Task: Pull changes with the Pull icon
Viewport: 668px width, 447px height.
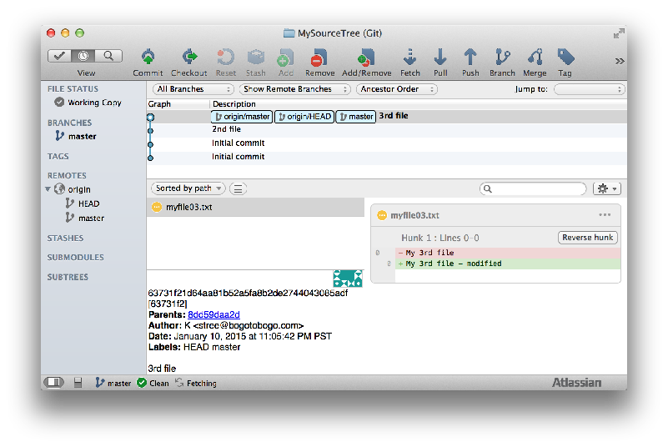Action: tap(440, 58)
